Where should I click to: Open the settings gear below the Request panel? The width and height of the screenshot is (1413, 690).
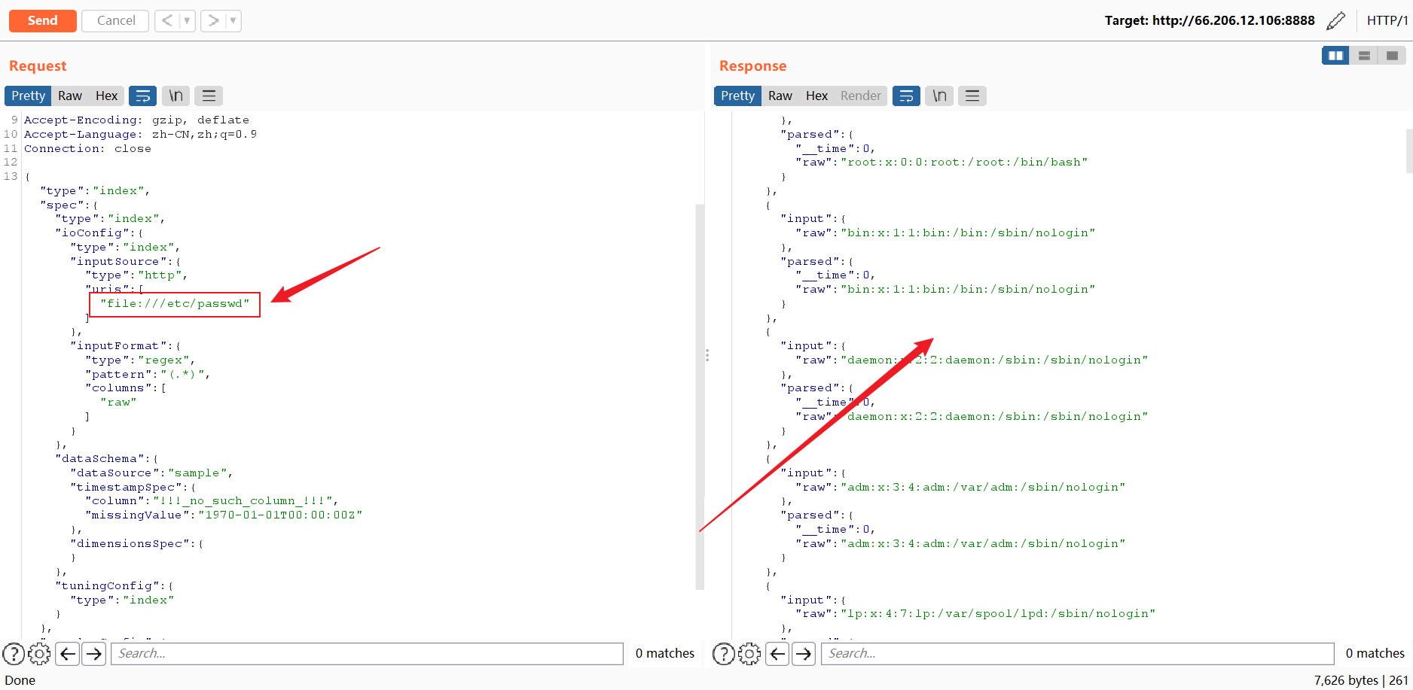(39, 654)
